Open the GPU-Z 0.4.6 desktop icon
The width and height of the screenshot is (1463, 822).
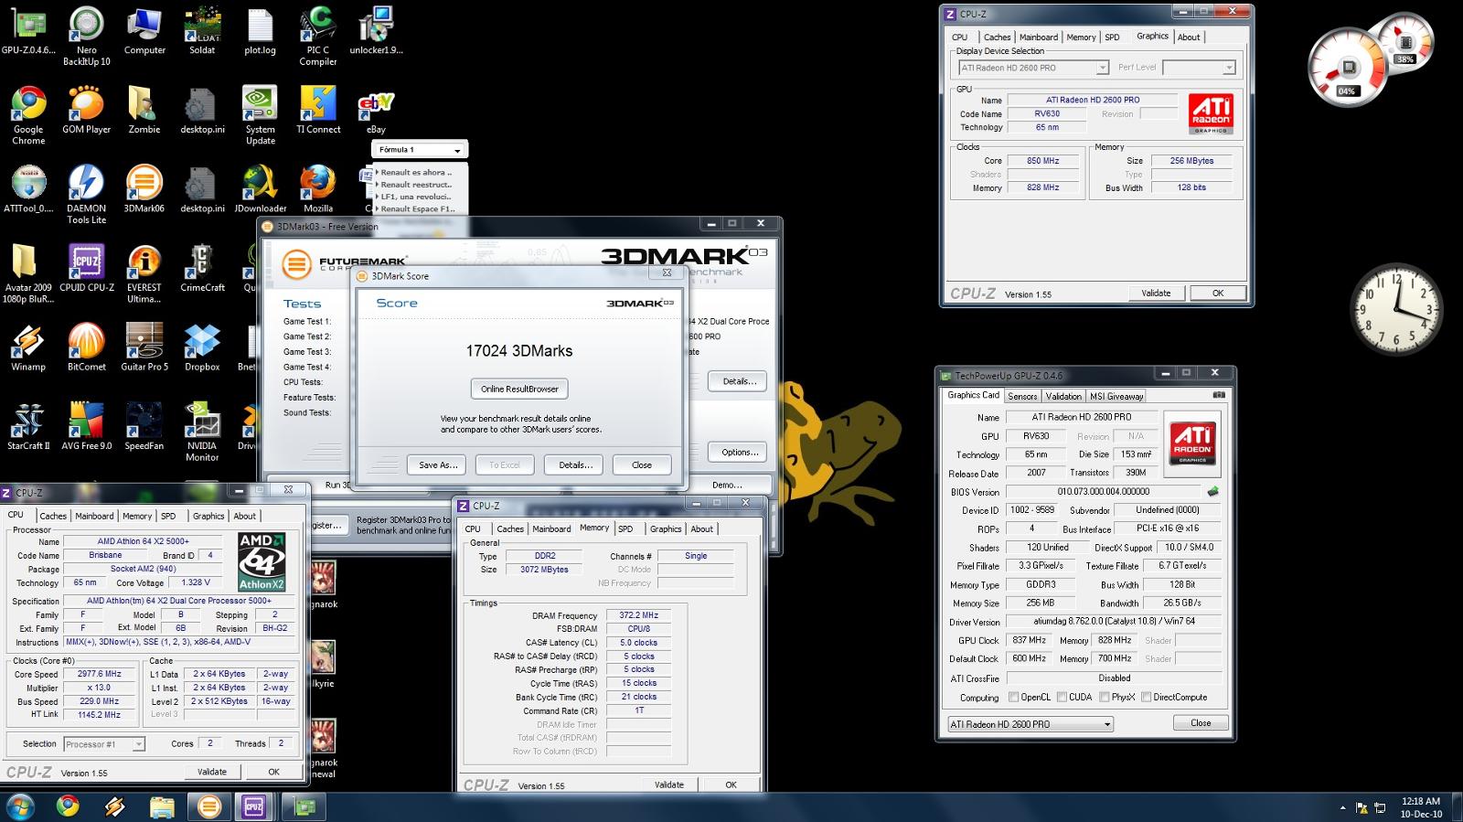[28, 31]
